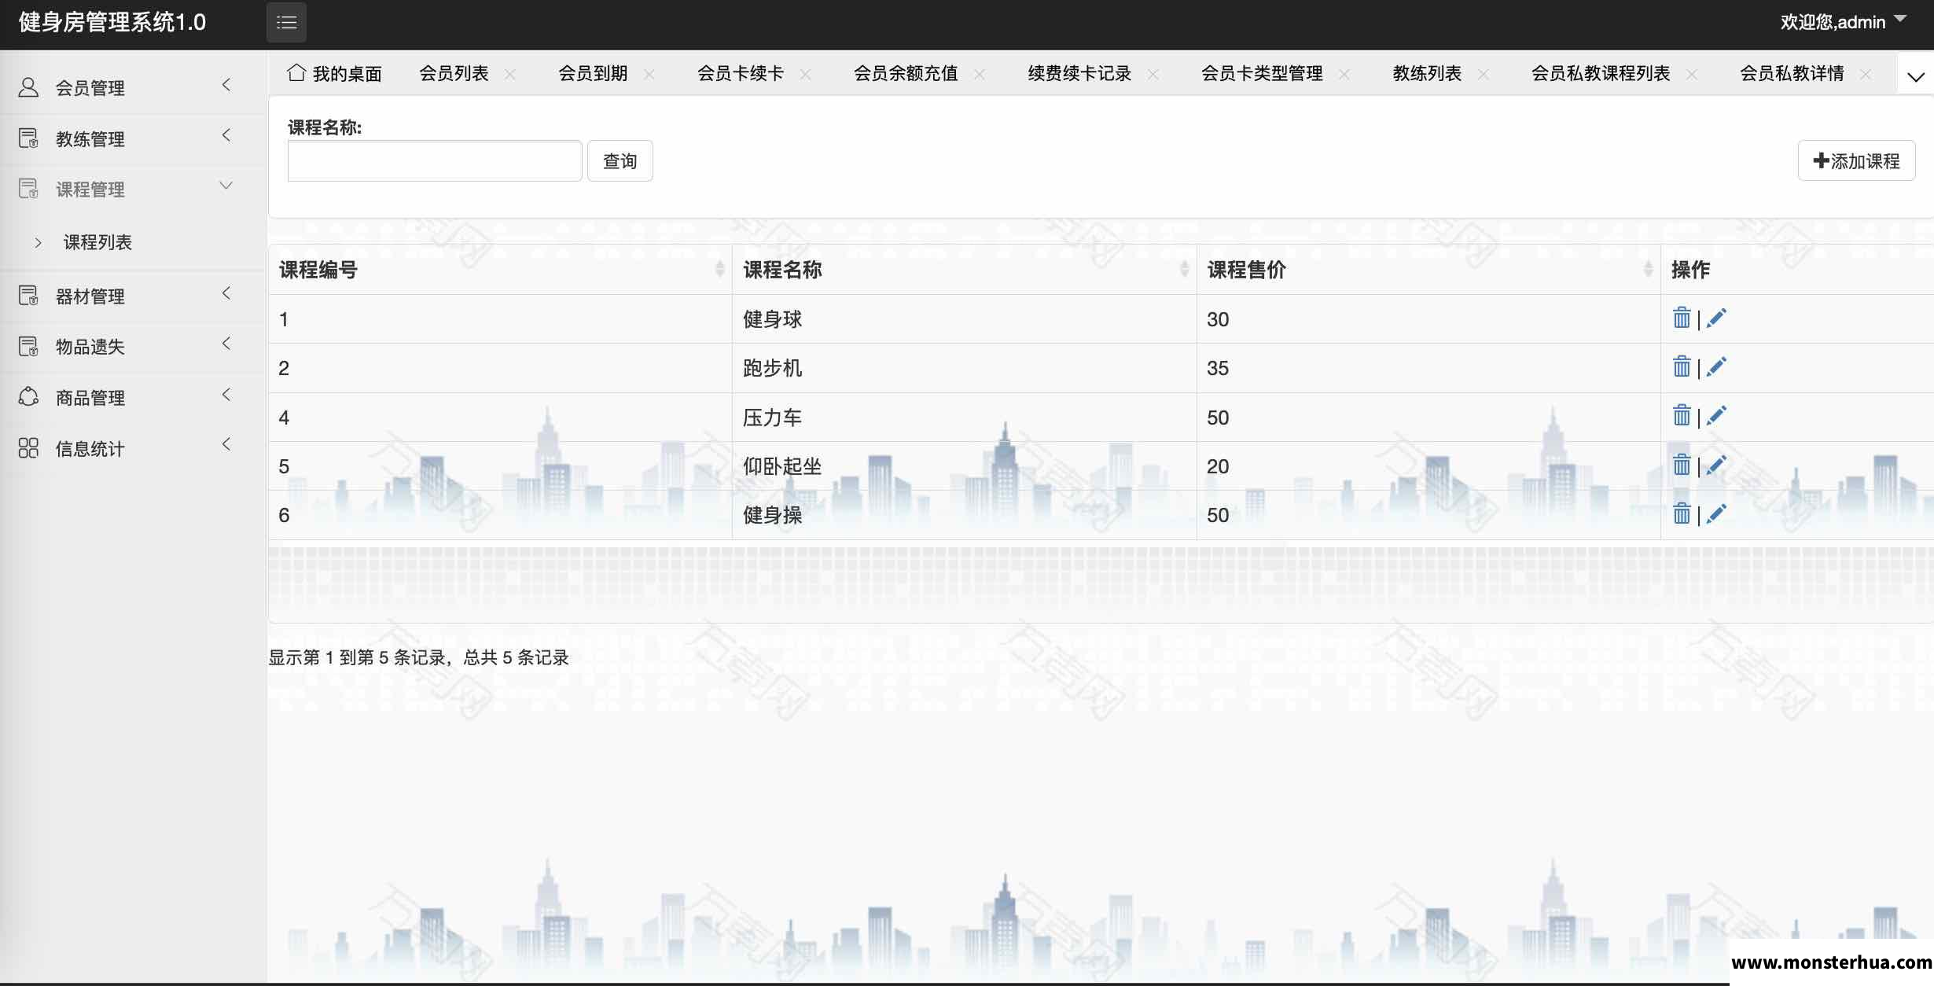Expand the 会员管理 menu chevron
Viewport: 1934px width, 986px height.
(x=226, y=85)
